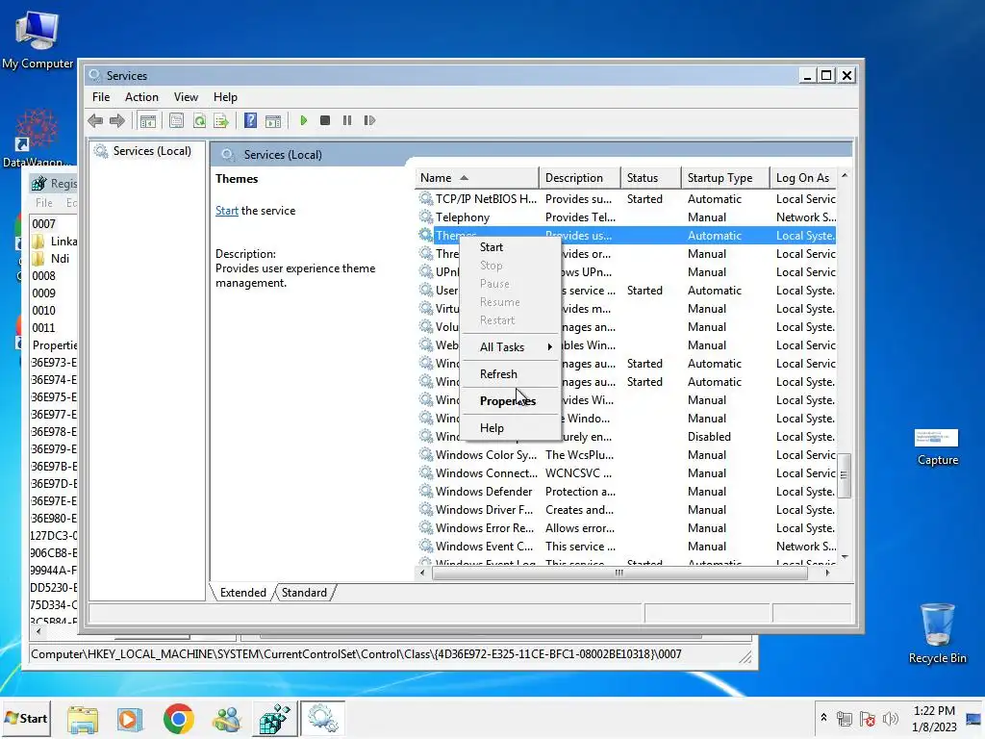Click the horizontal scrollbar right arrow
Screen dimensions: 985x739
(x=828, y=573)
